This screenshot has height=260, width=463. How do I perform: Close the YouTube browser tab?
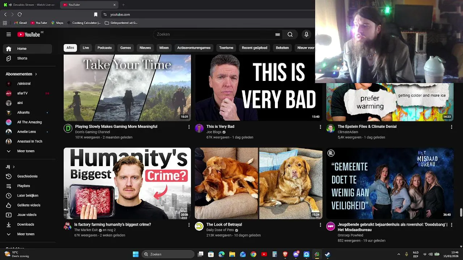(115, 5)
